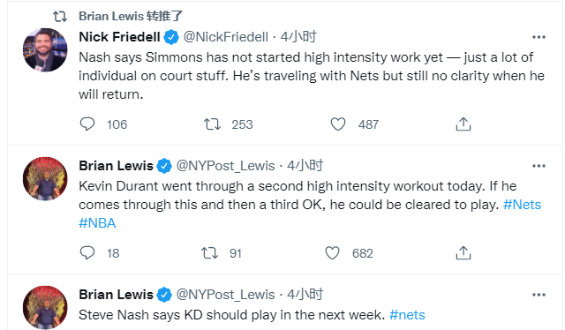Share Nick Friedell's tweet via share icon
Image resolution: width=565 pixels, height=330 pixels.
(x=463, y=124)
